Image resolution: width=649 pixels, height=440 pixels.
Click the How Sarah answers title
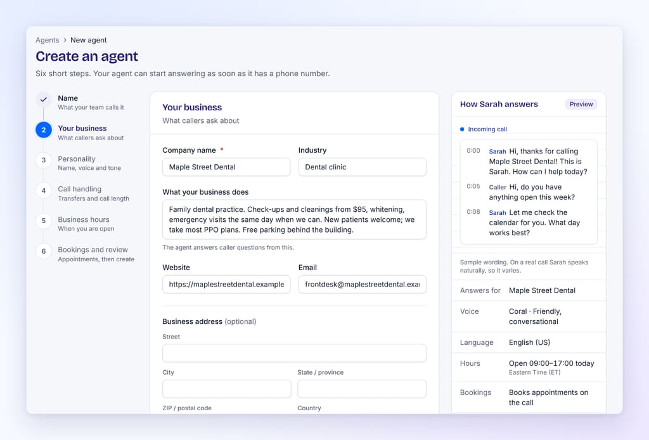(499, 105)
